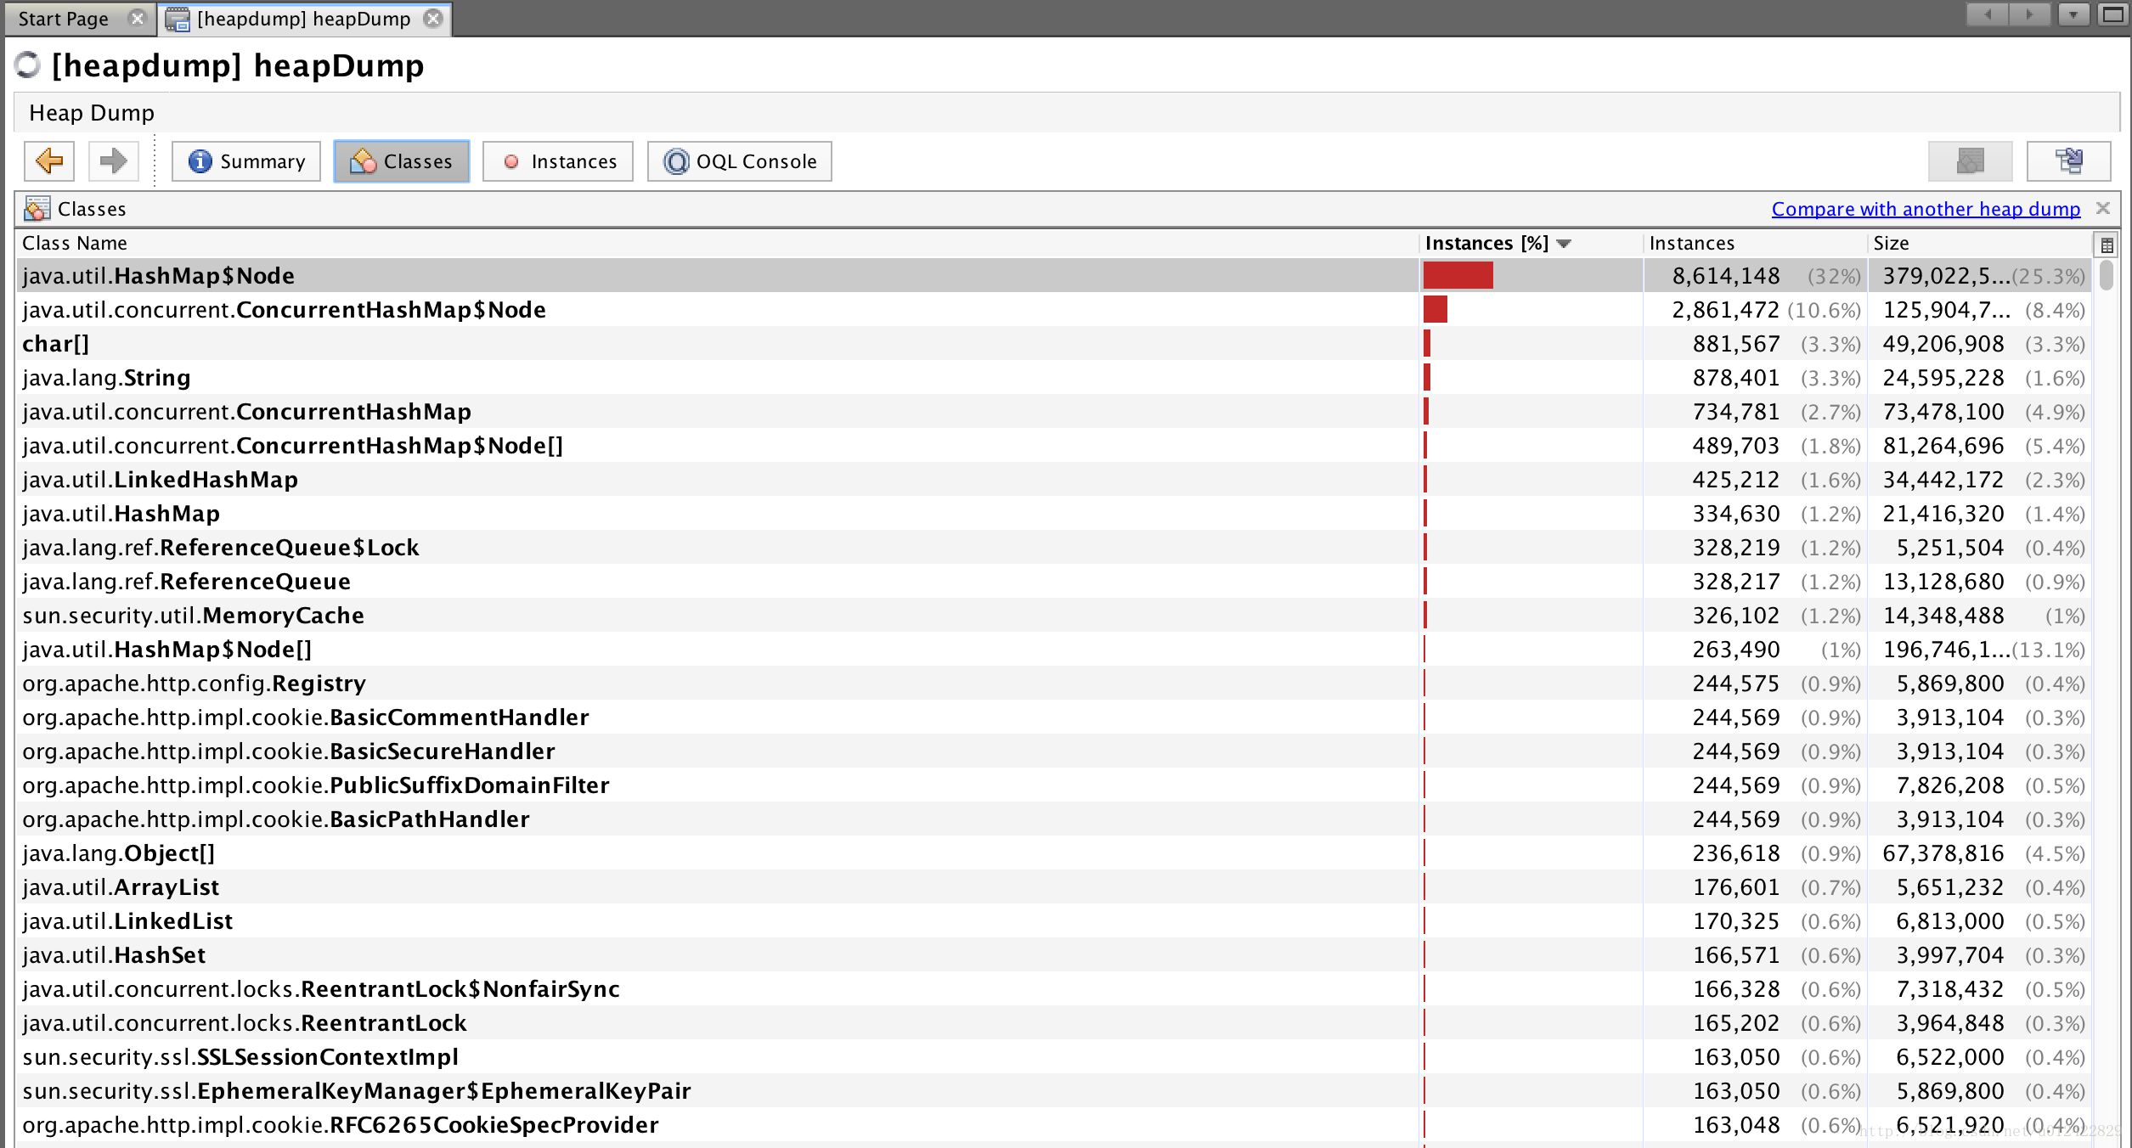Sort by the Size column header
The image size is (2132, 1148).
click(1892, 244)
